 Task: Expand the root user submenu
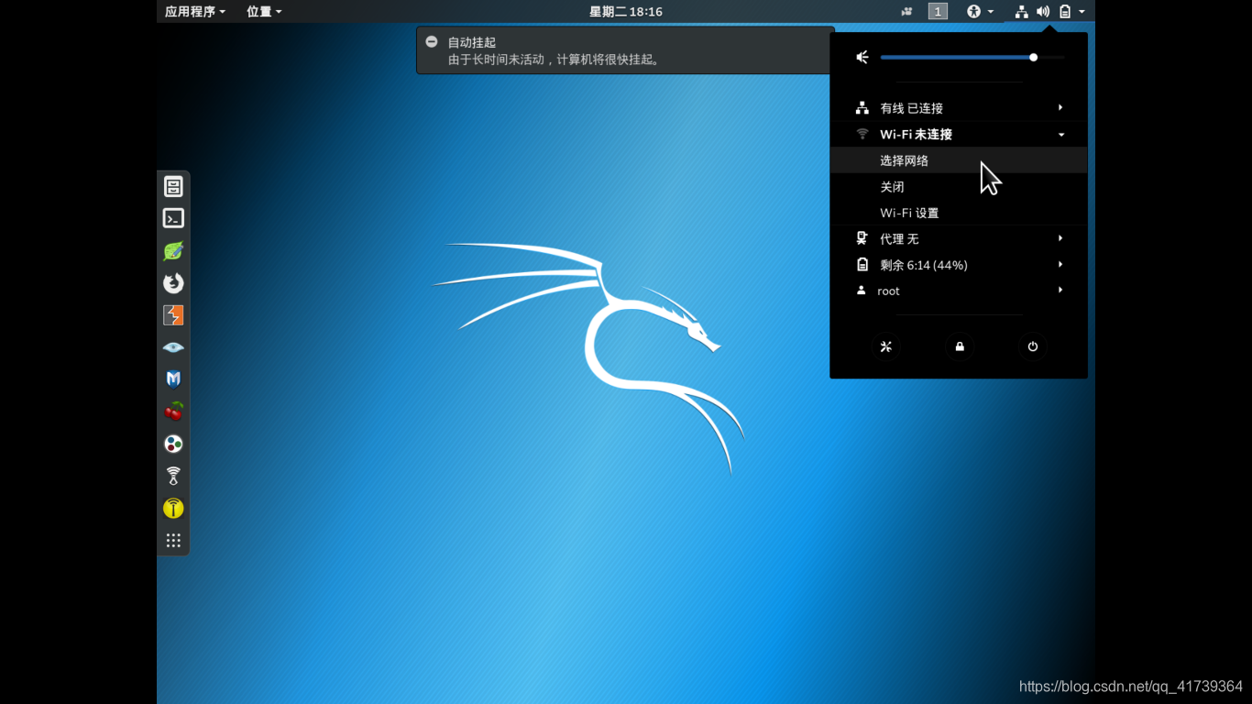(x=959, y=291)
